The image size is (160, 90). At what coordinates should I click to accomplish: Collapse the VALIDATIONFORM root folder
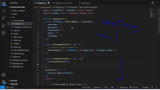[20, 7]
